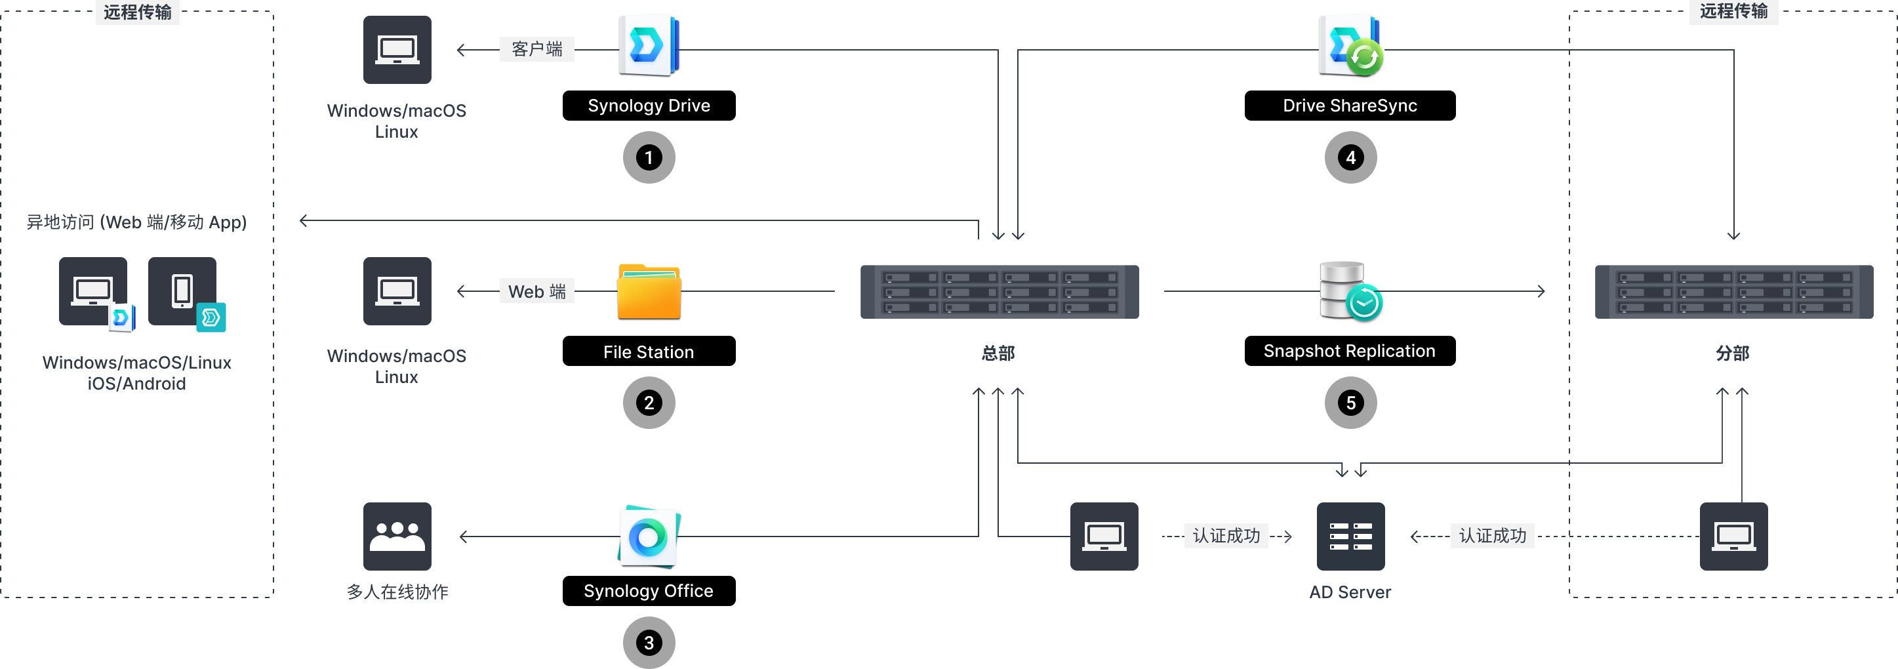Screen dimensions: 1898x669
Task: Click the headquarters 总部 server rack
Action: pos(999,292)
